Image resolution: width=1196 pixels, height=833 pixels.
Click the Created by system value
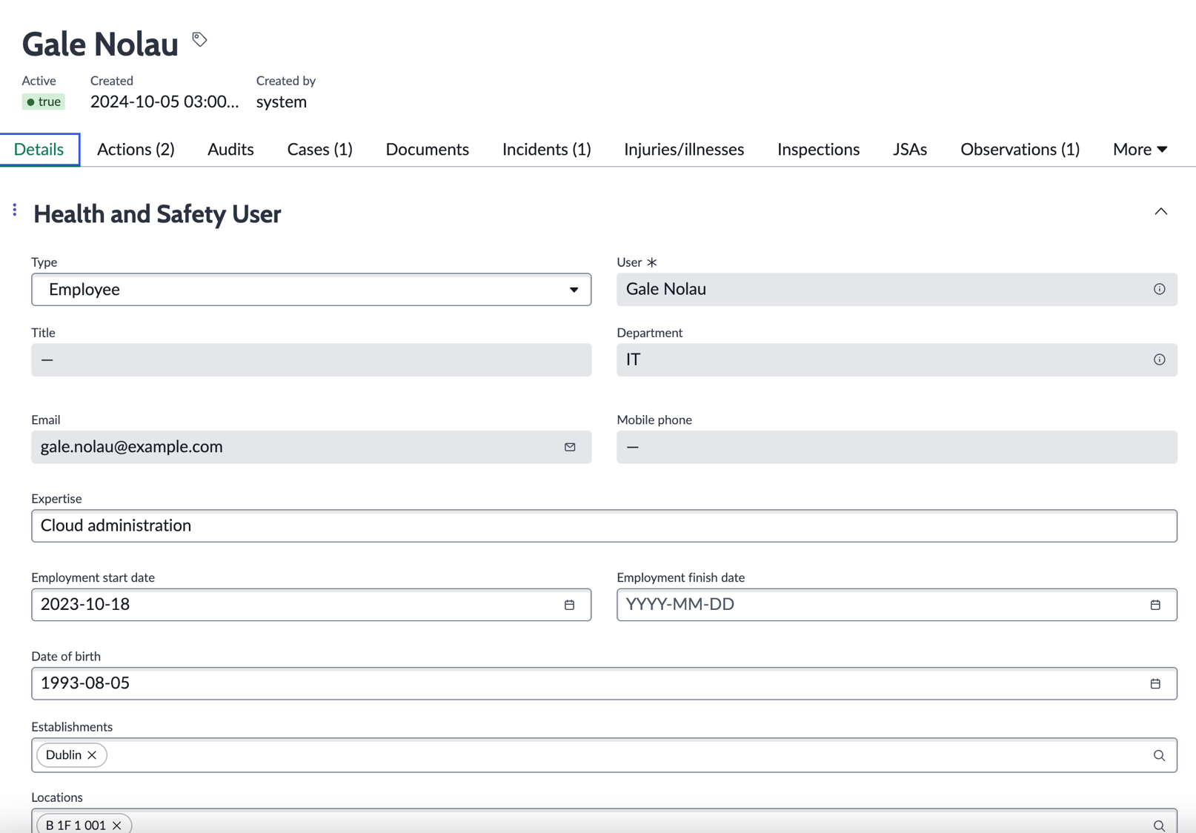[282, 102]
